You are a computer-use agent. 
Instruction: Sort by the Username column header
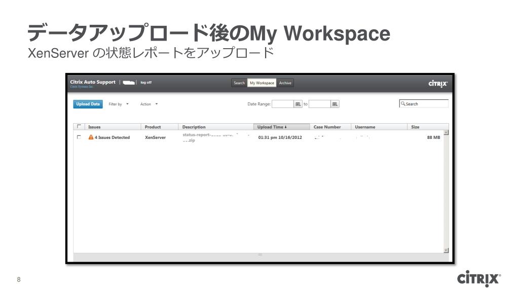(x=379, y=127)
